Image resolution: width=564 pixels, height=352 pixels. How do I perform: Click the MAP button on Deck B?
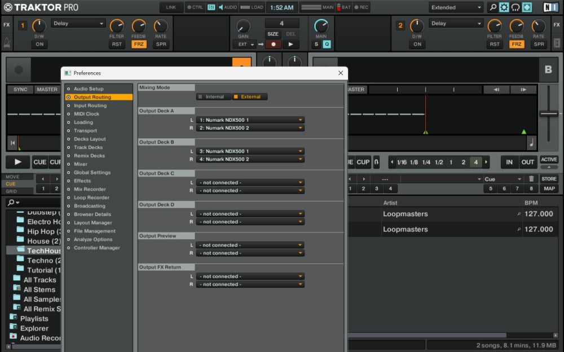pyautogui.click(x=549, y=188)
